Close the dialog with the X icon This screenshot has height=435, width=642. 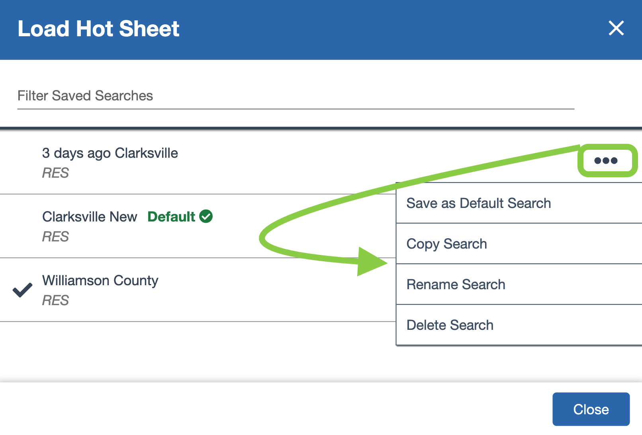point(616,28)
